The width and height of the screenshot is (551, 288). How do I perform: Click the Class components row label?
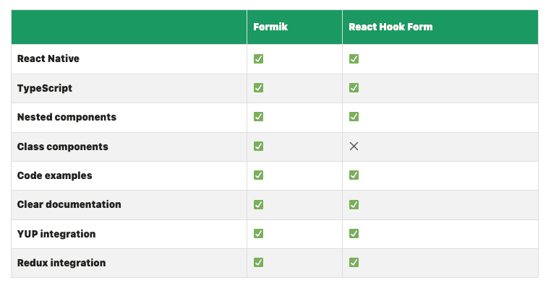(63, 147)
